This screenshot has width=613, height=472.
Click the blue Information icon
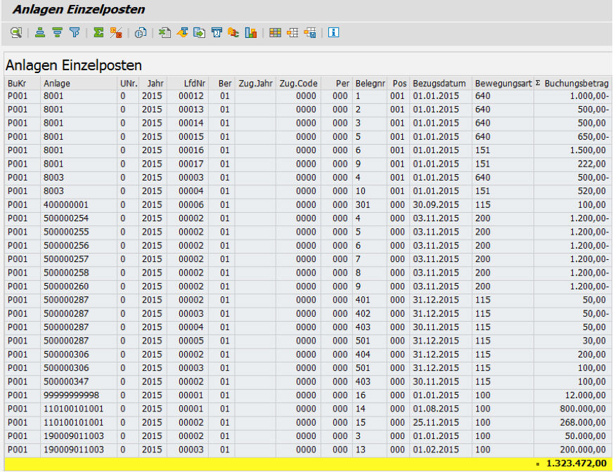tap(333, 32)
